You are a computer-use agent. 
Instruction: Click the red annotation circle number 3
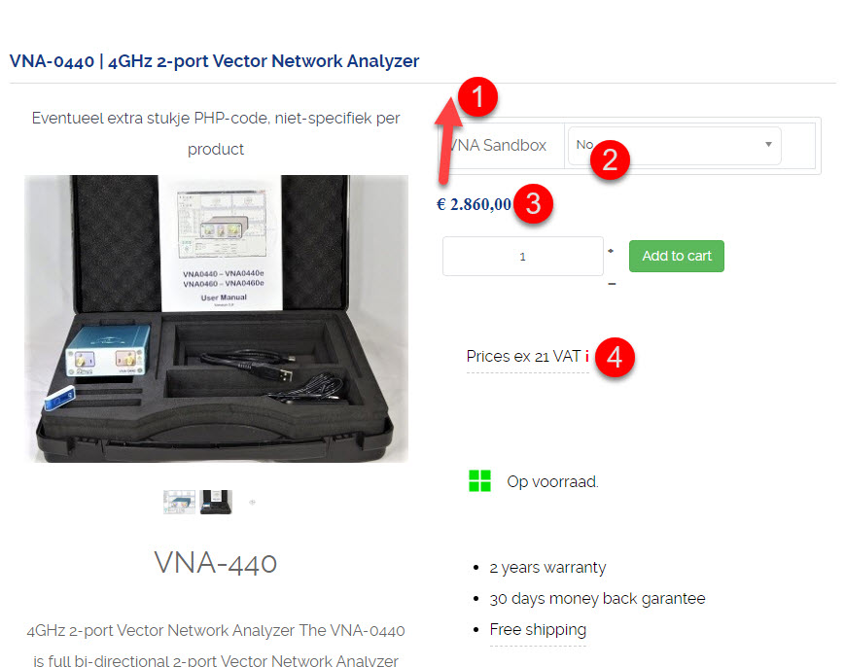(533, 203)
